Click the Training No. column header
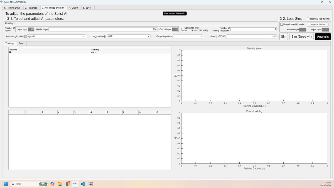334x188 pixels. tap(49, 51)
